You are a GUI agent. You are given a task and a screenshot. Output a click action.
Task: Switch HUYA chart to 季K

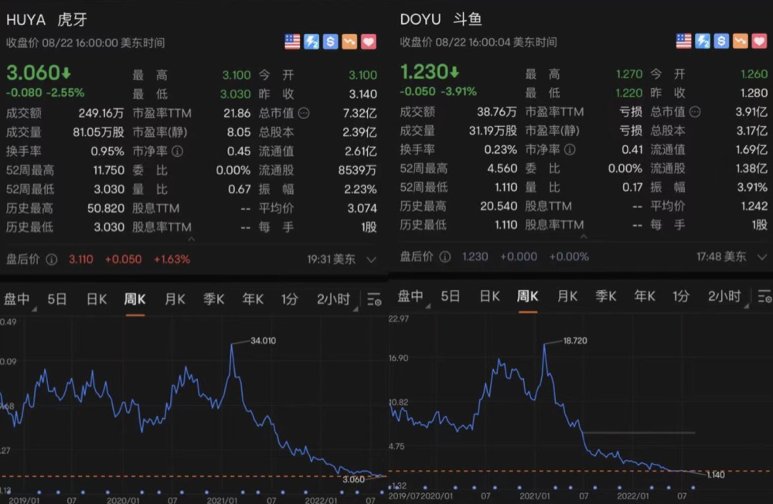pos(214,299)
